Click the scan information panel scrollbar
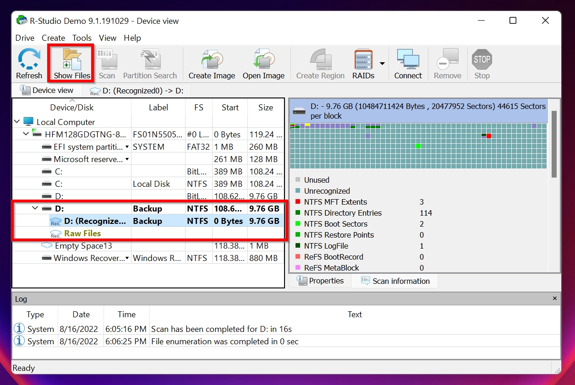Viewport: 575px width, 385px height. coord(554,144)
